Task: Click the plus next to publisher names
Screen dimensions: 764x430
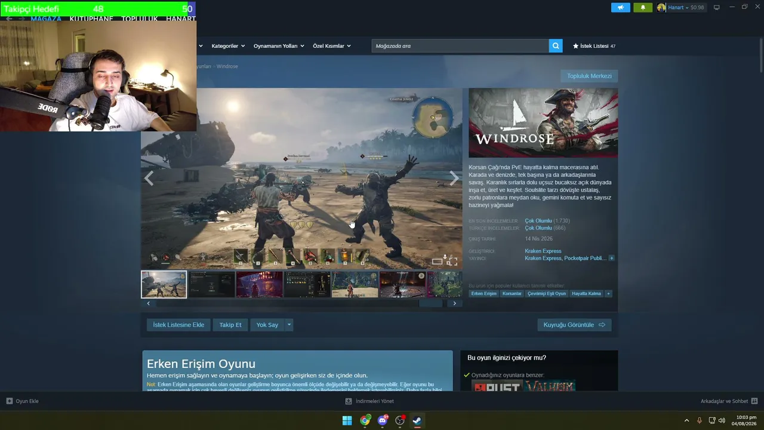Action: [611, 259]
